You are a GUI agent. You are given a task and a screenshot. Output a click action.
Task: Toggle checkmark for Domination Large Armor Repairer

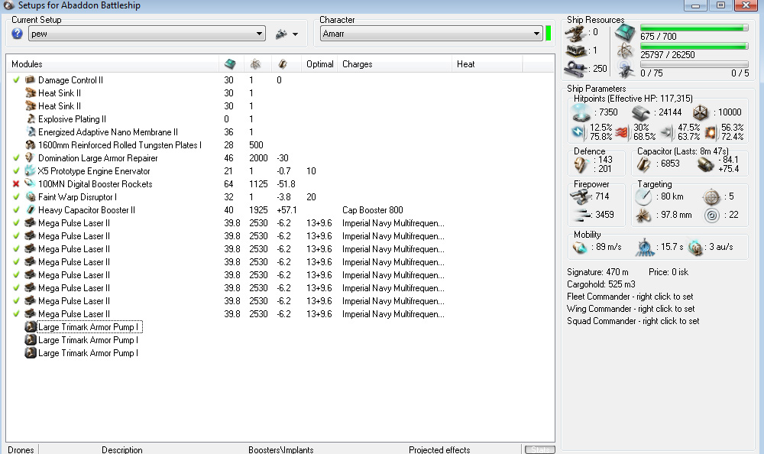click(16, 157)
